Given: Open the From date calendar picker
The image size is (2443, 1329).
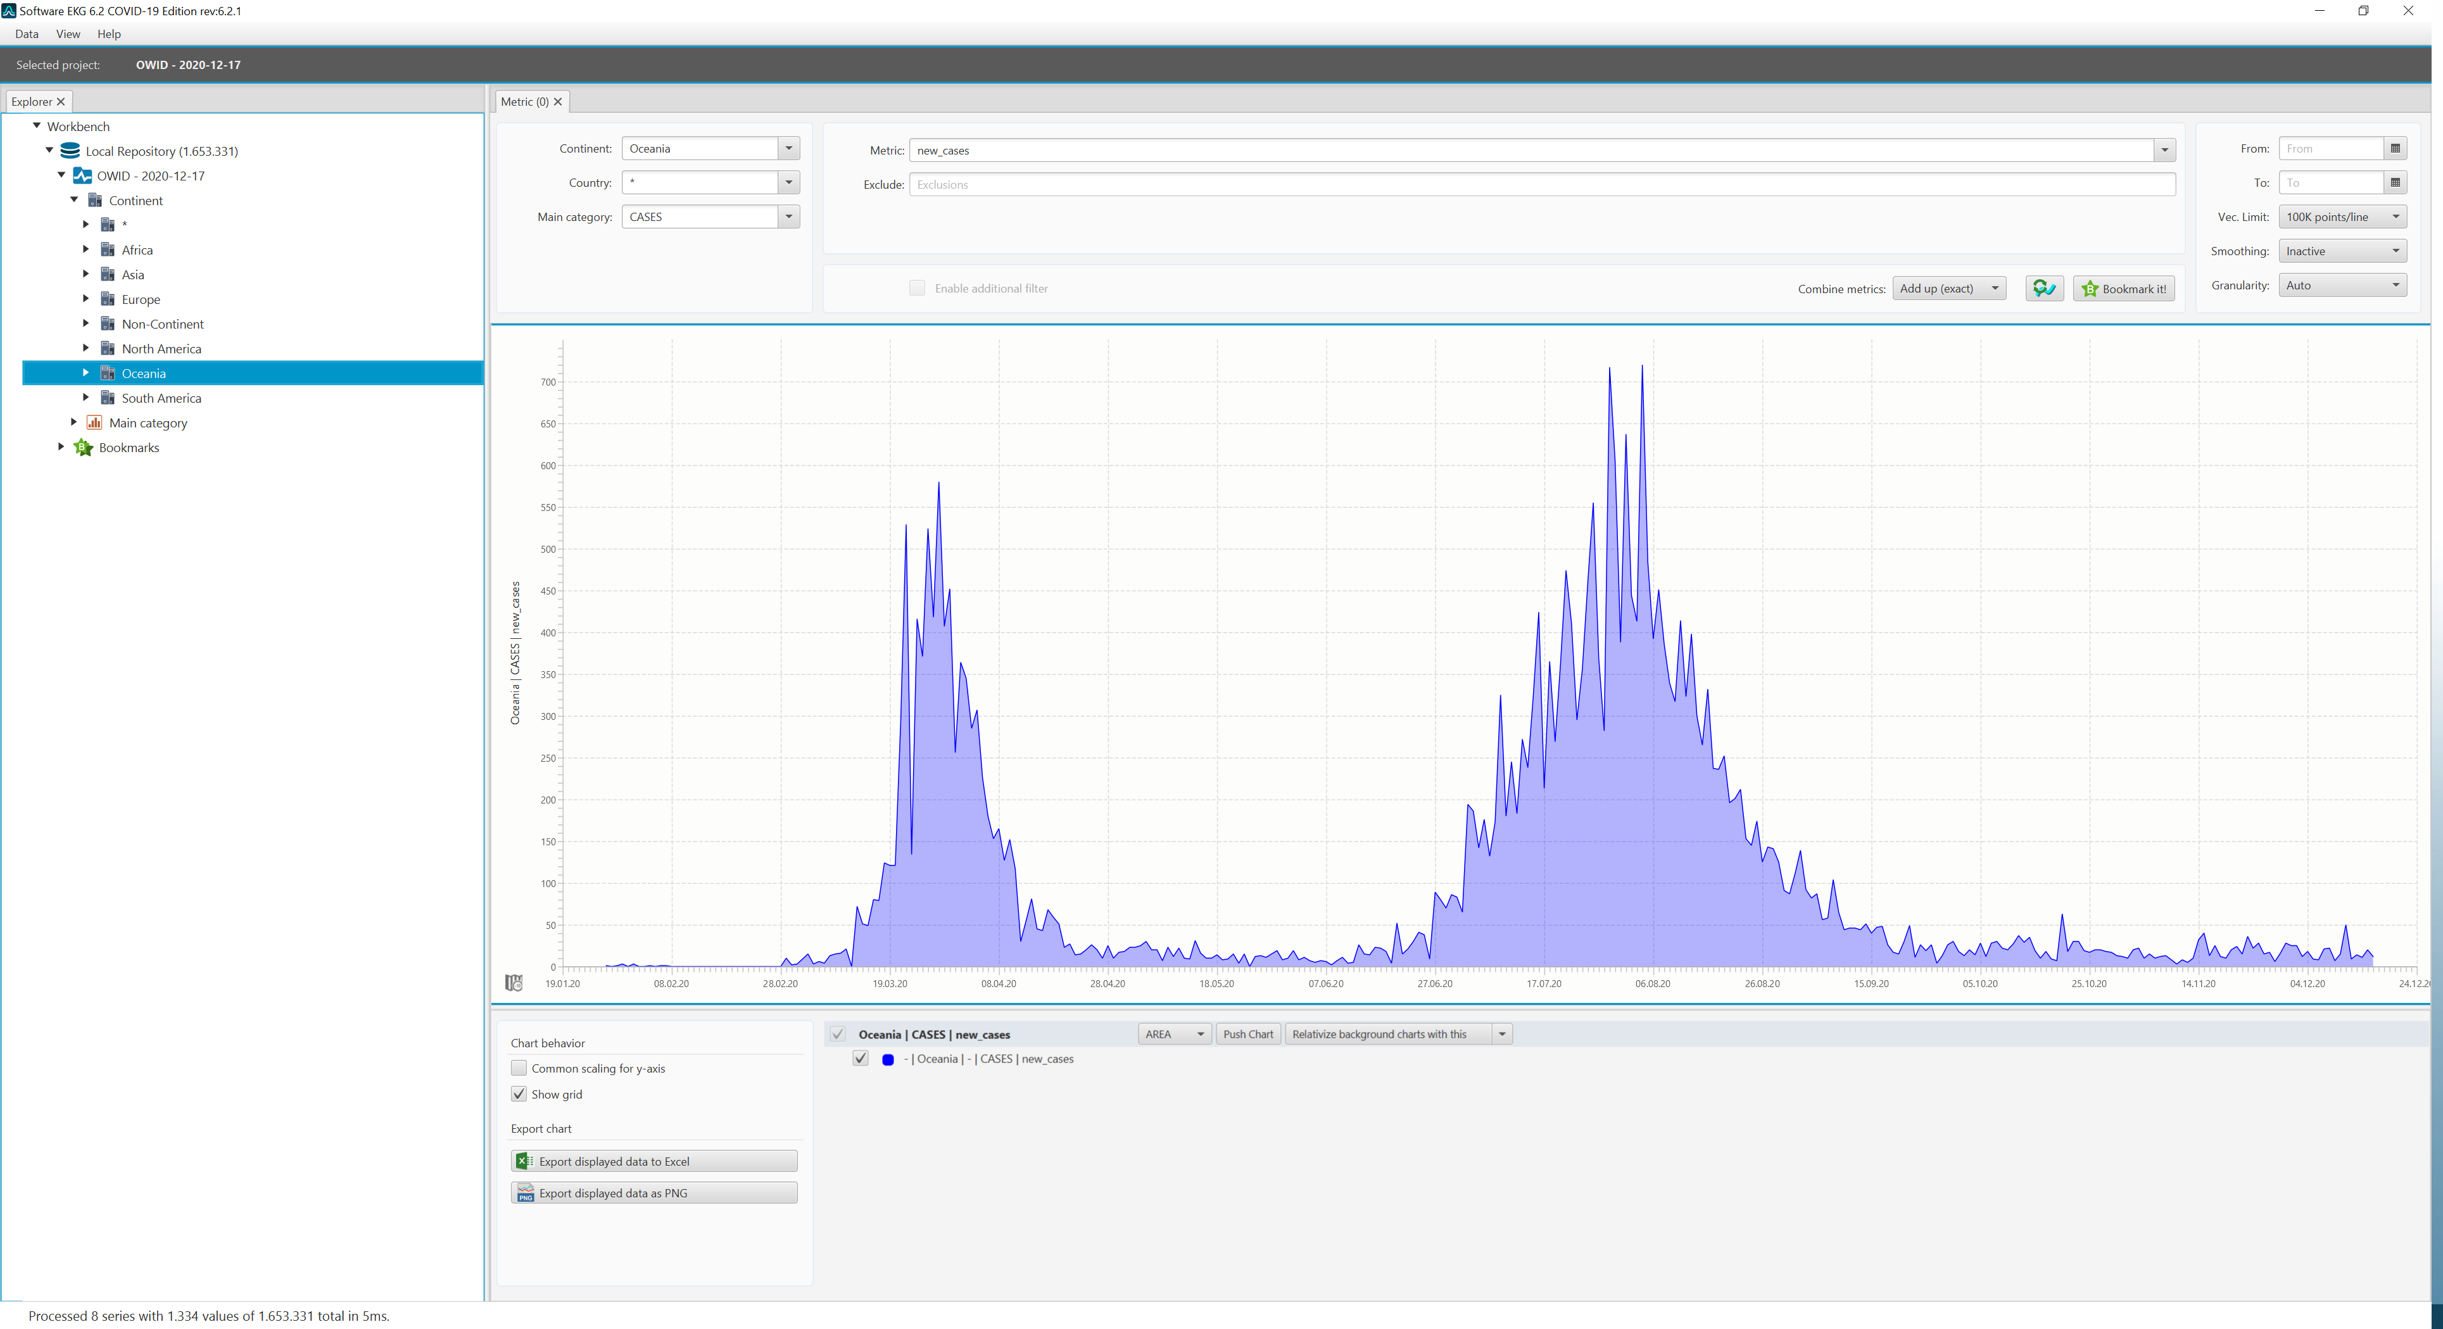Looking at the screenshot, I should [2395, 149].
